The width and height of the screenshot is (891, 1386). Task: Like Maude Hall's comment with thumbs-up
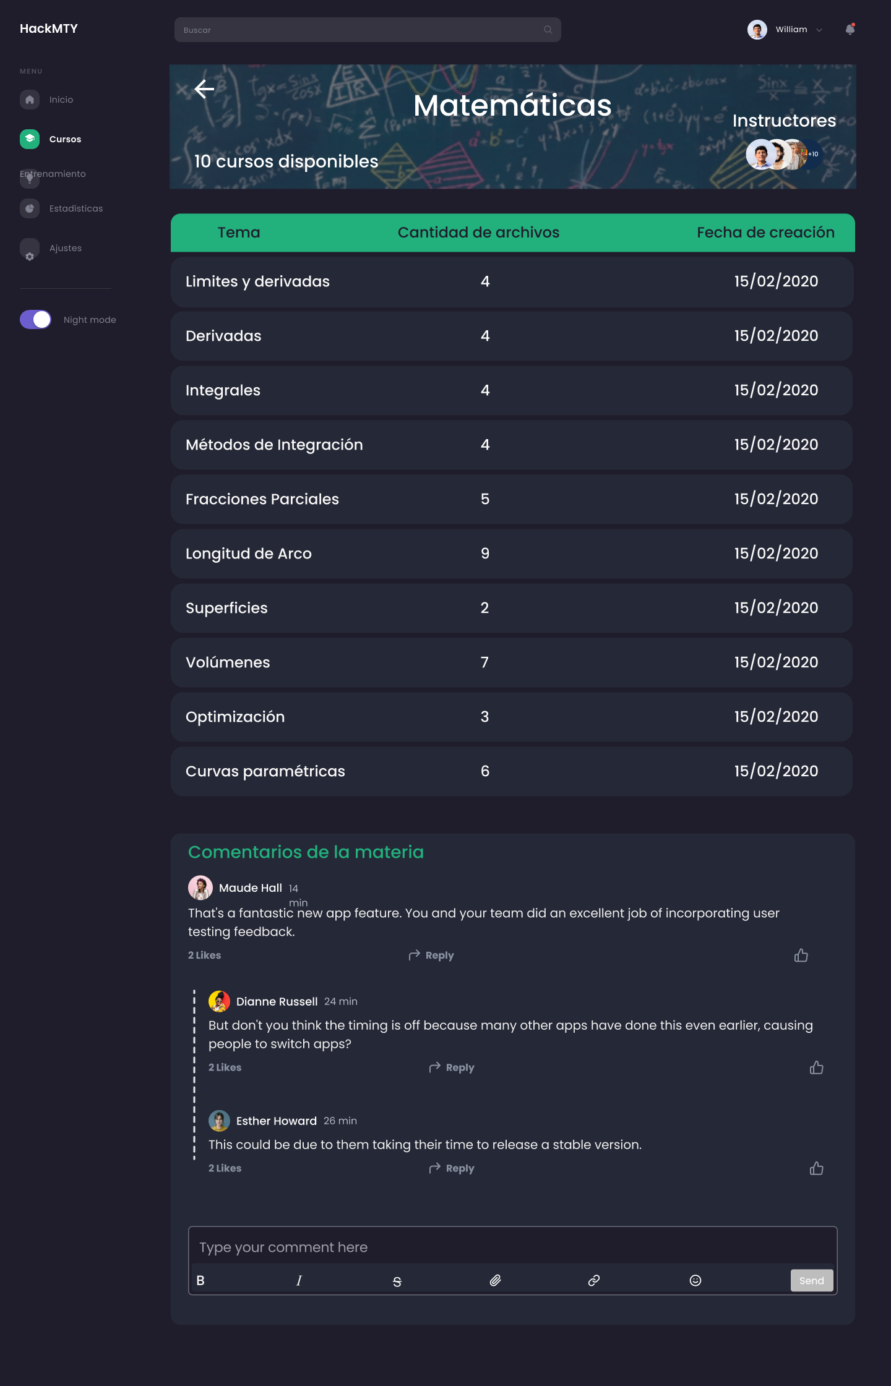801,956
